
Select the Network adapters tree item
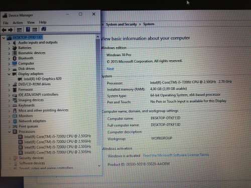point(32,121)
